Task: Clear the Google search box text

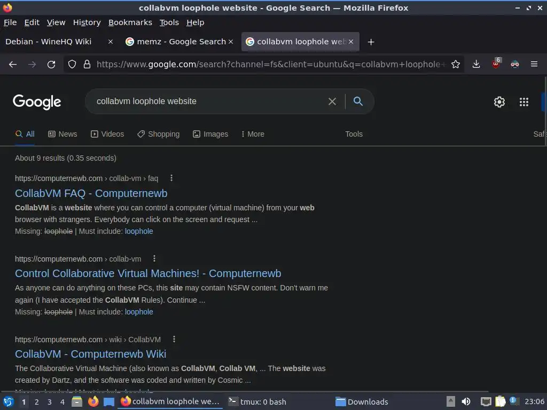Action: (332, 101)
